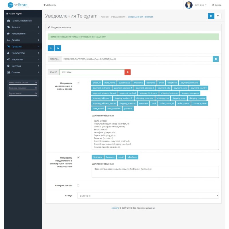
Task: Uncheck new order notification checkbox
Action: [x=78, y=83]
